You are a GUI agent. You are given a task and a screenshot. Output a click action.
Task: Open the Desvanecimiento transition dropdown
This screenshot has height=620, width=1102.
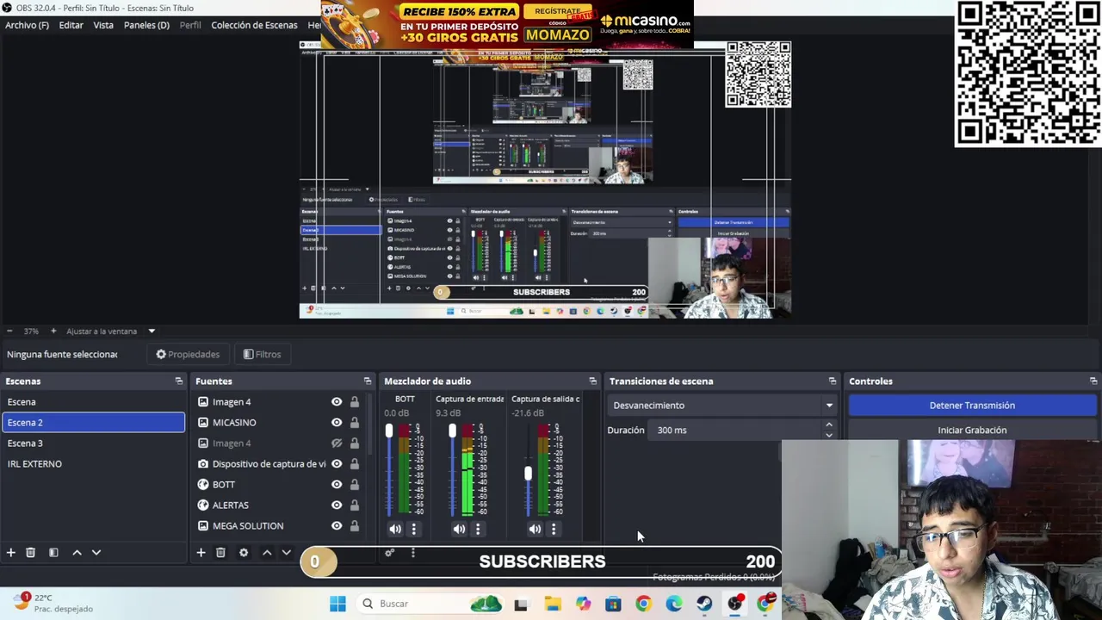point(721,406)
